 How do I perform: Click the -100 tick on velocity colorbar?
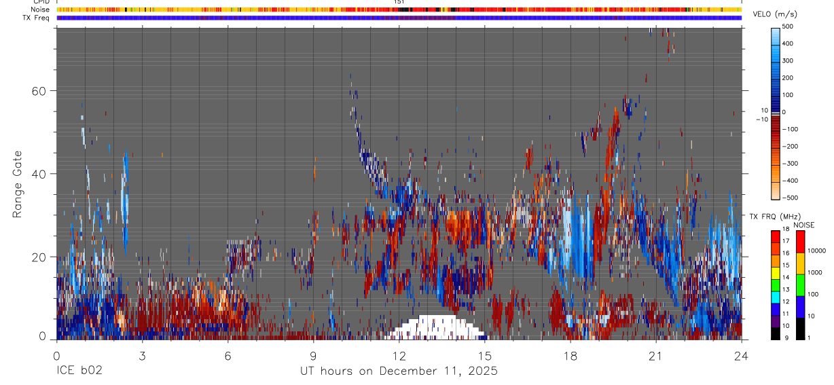coord(788,129)
